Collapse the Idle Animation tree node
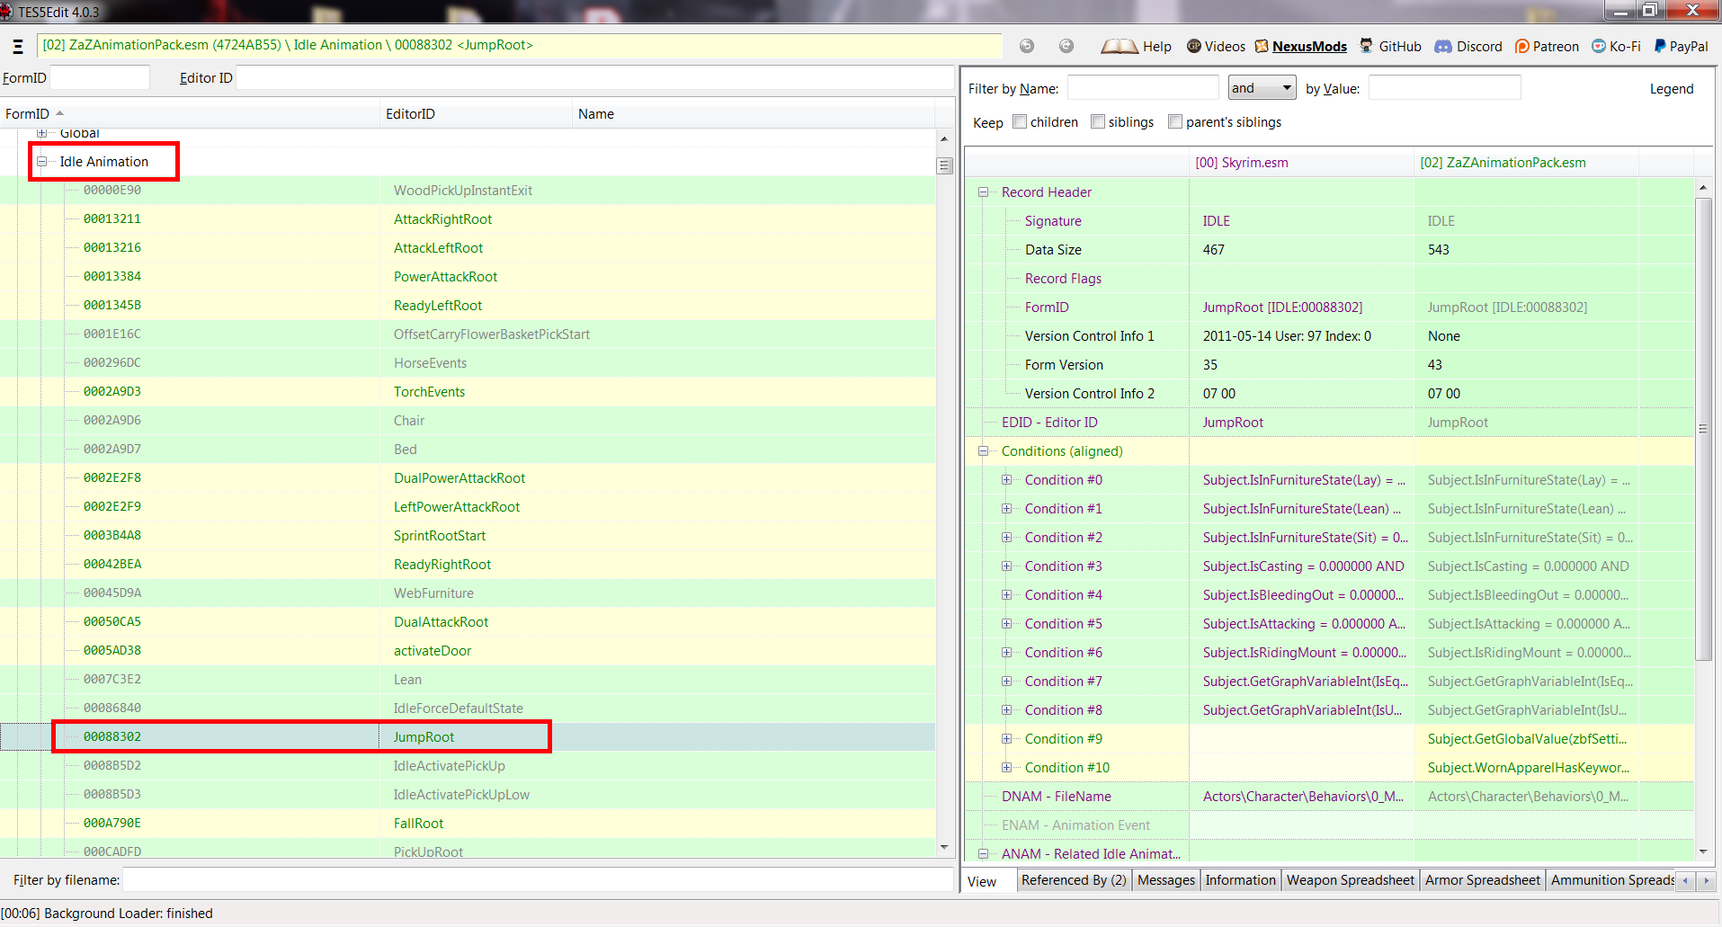This screenshot has height=927, width=1722. pos(41,162)
